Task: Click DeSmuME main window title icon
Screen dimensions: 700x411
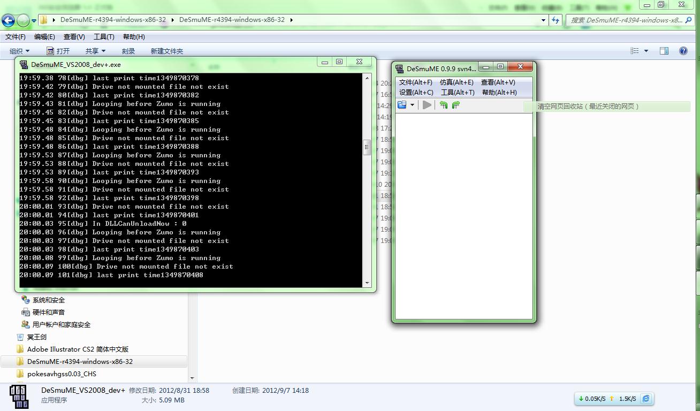Action: 399,68
